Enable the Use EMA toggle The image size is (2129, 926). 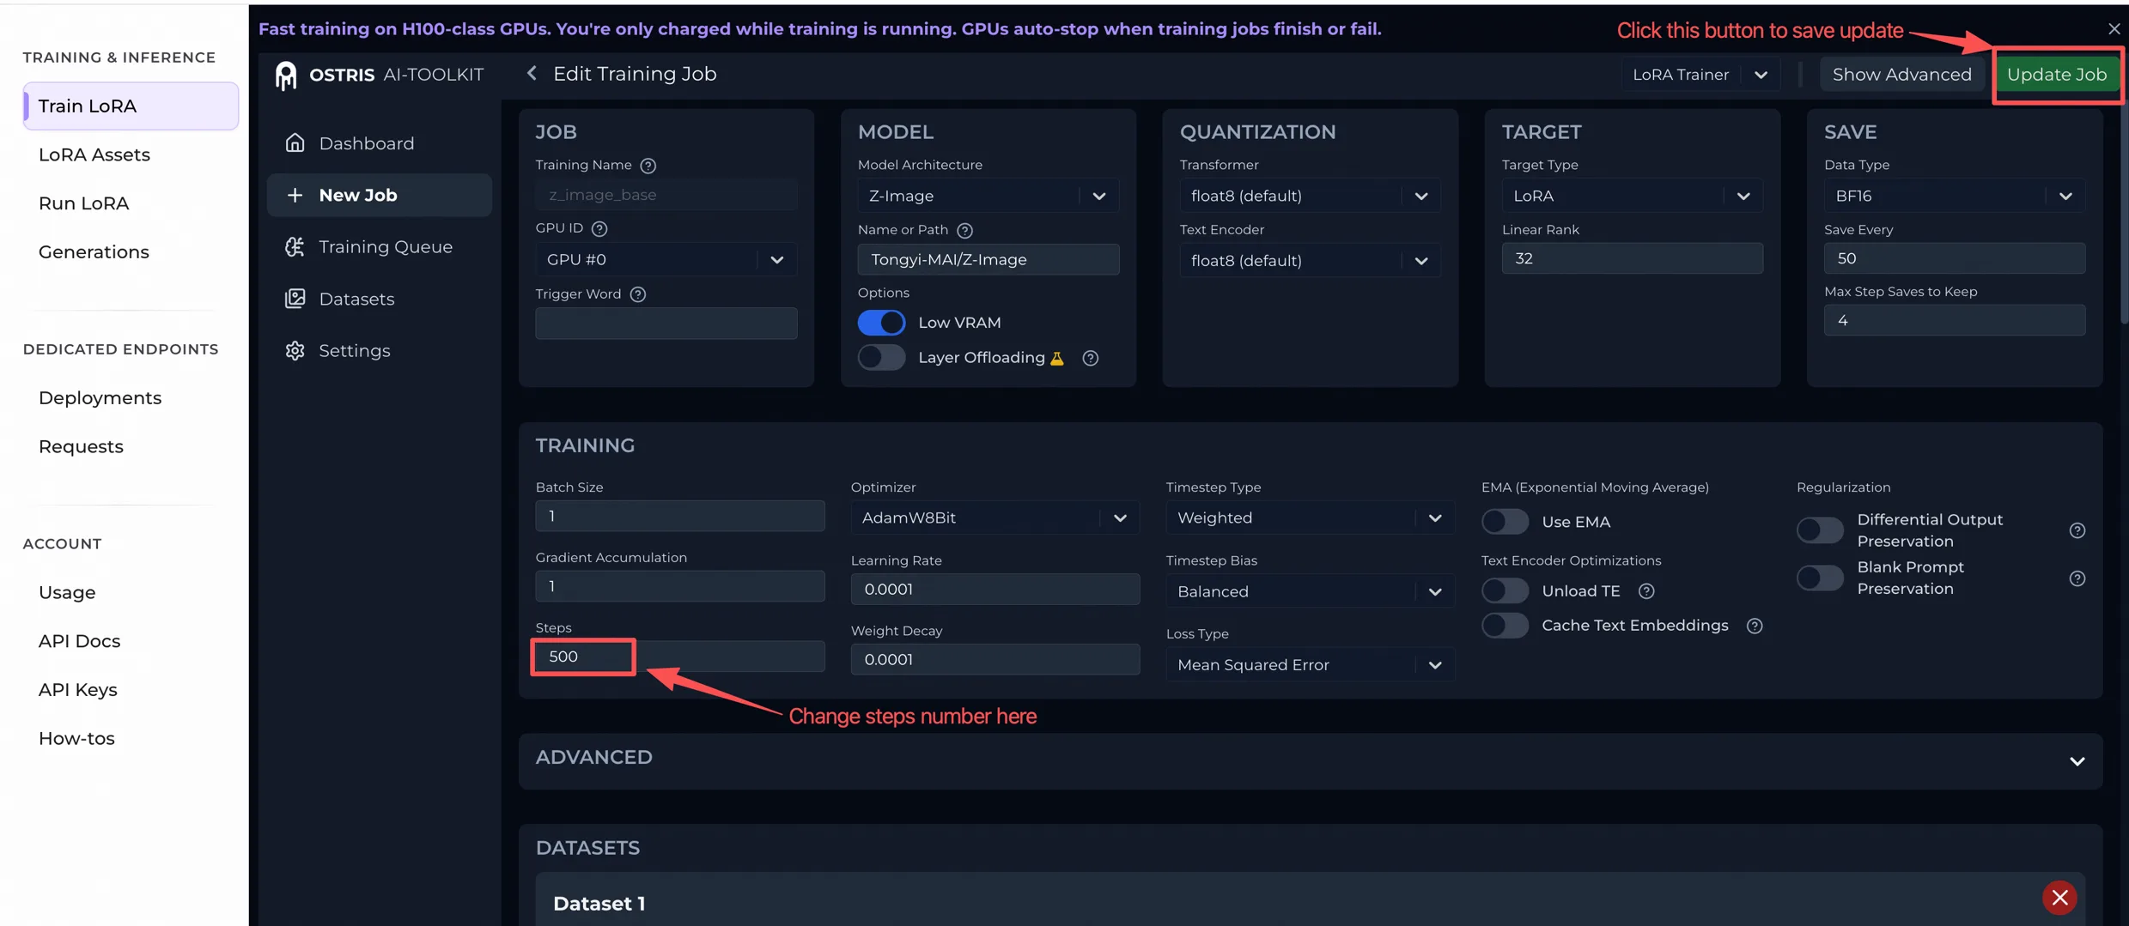click(x=1505, y=522)
